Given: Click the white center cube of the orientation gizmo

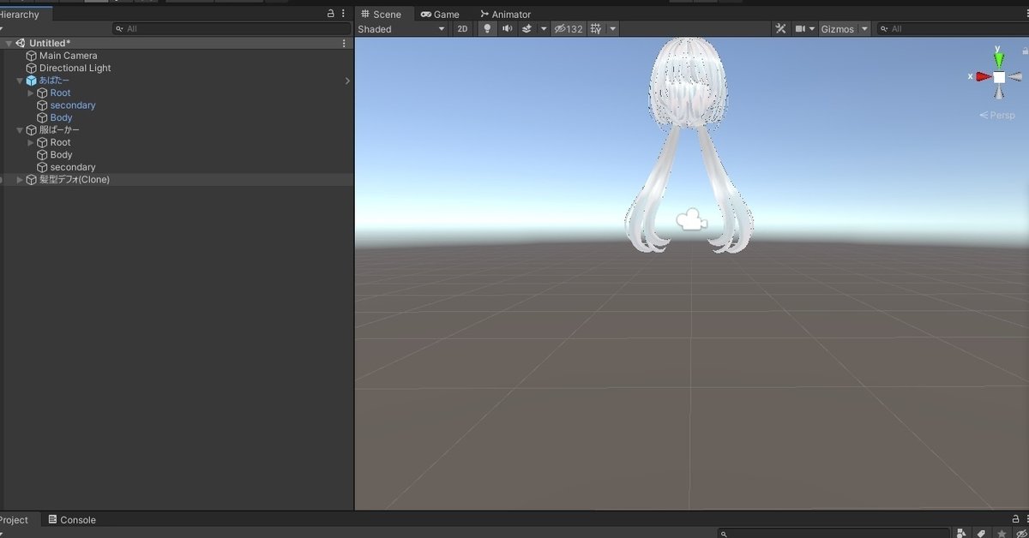Looking at the screenshot, I should [x=998, y=76].
